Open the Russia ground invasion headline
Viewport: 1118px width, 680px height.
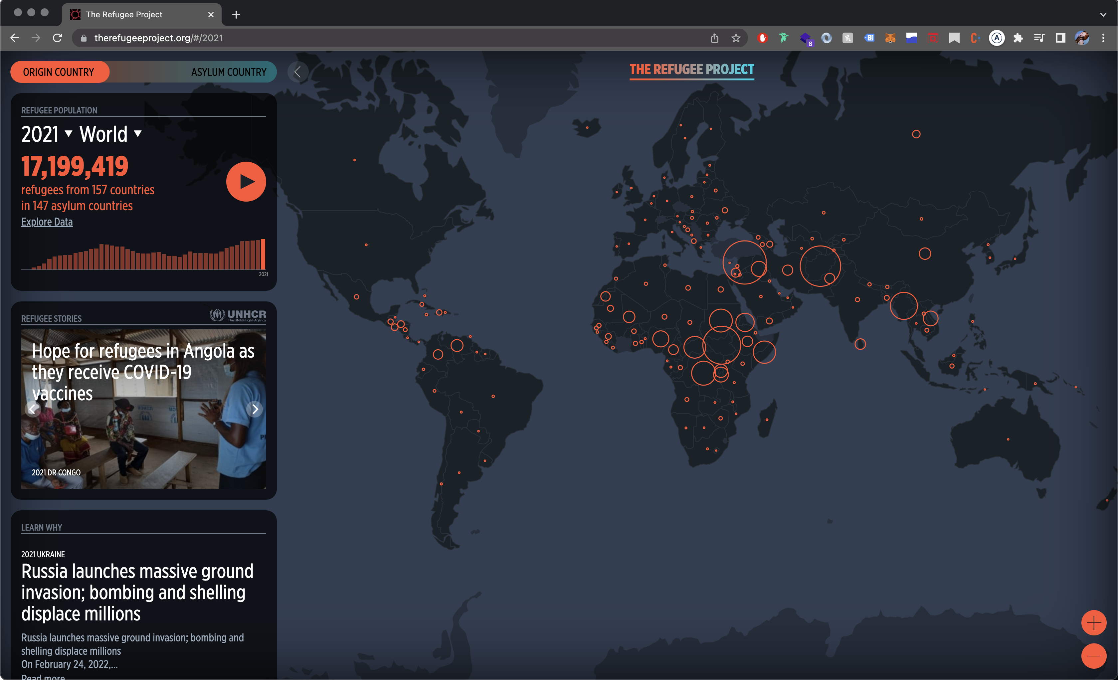137,593
